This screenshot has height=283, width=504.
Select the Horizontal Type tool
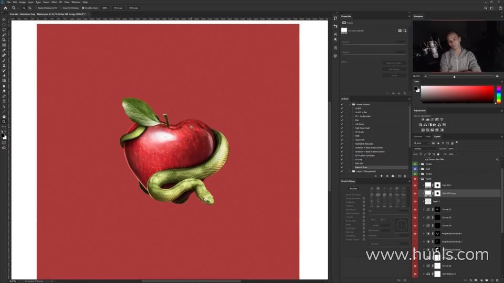pos(4,101)
